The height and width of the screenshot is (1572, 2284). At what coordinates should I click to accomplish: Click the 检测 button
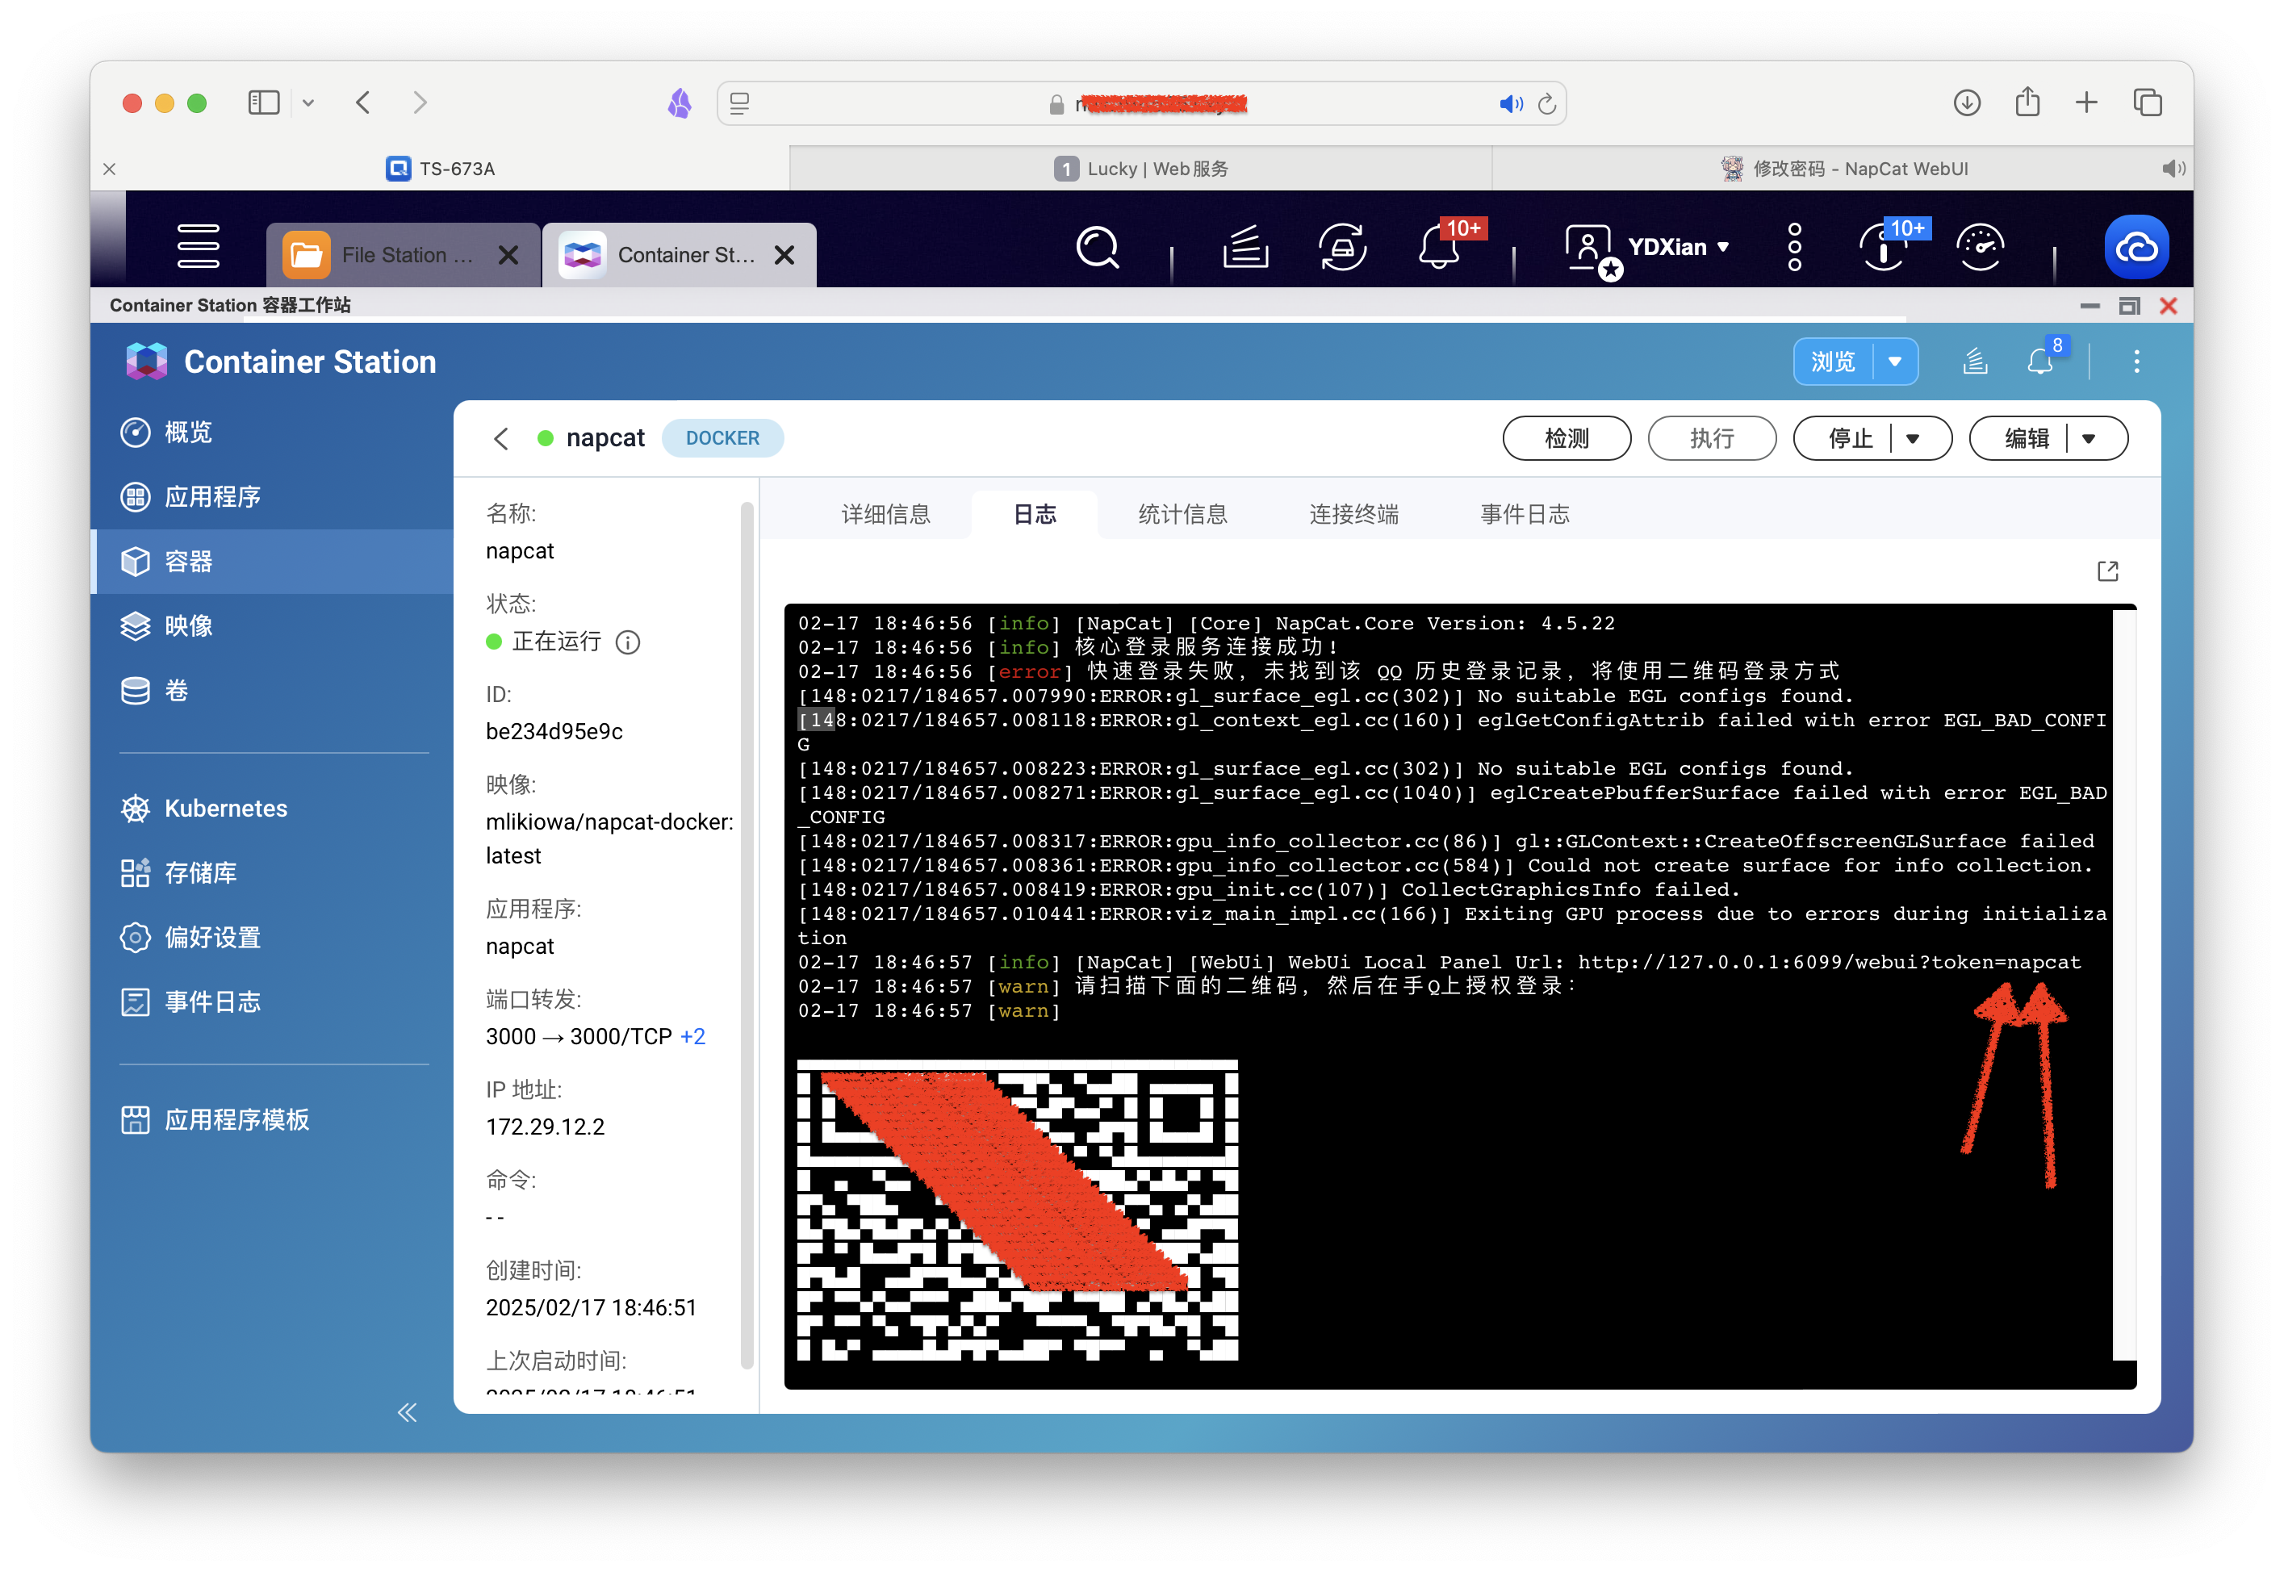(1566, 439)
